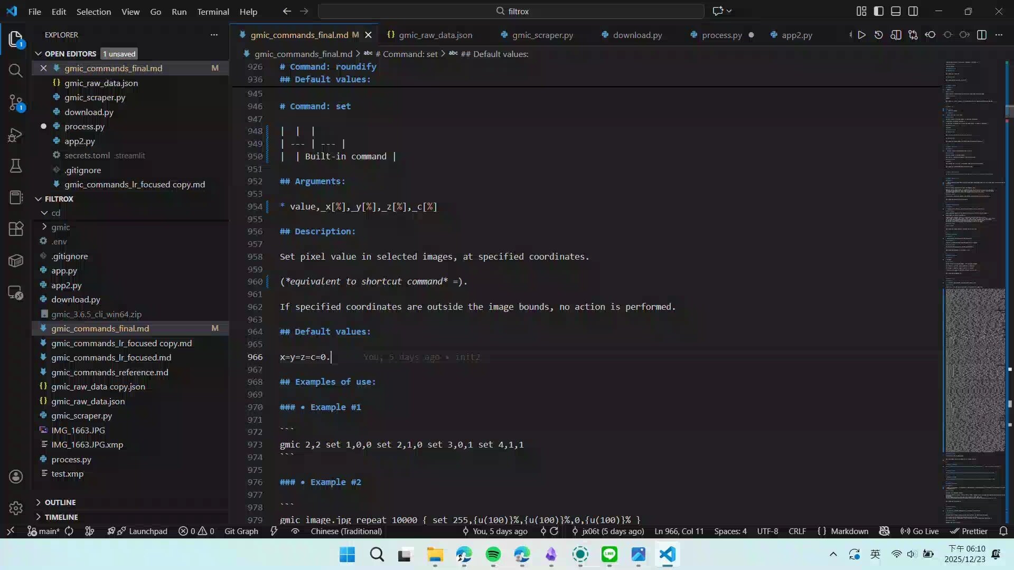The height and width of the screenshot is (570, 1014).
Task: Open the Search view in activity bar
Action: [15, 71]
